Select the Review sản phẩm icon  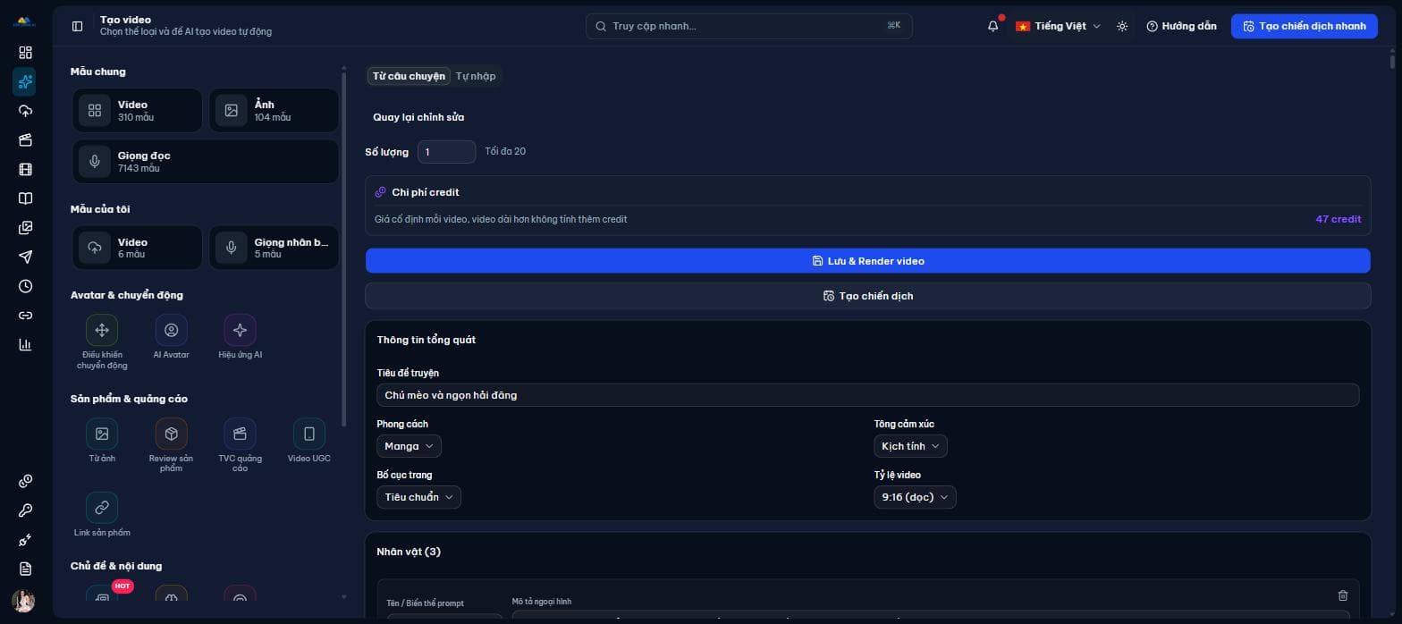171,434
